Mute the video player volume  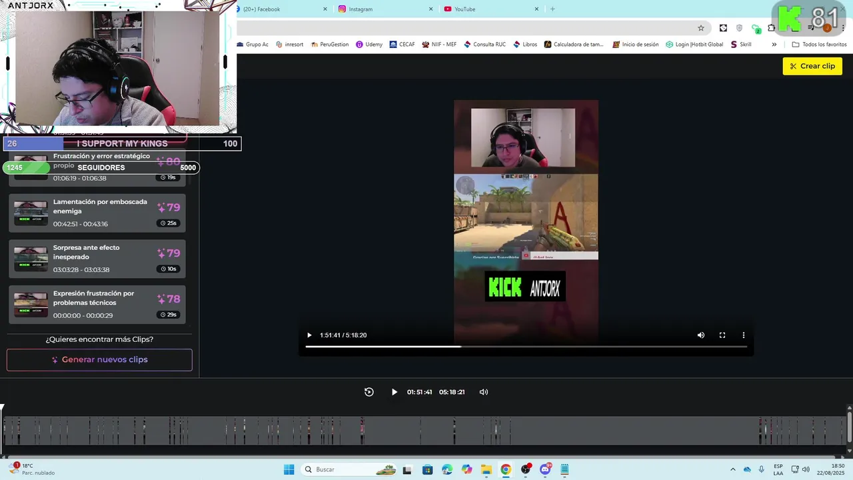(700, 335)
